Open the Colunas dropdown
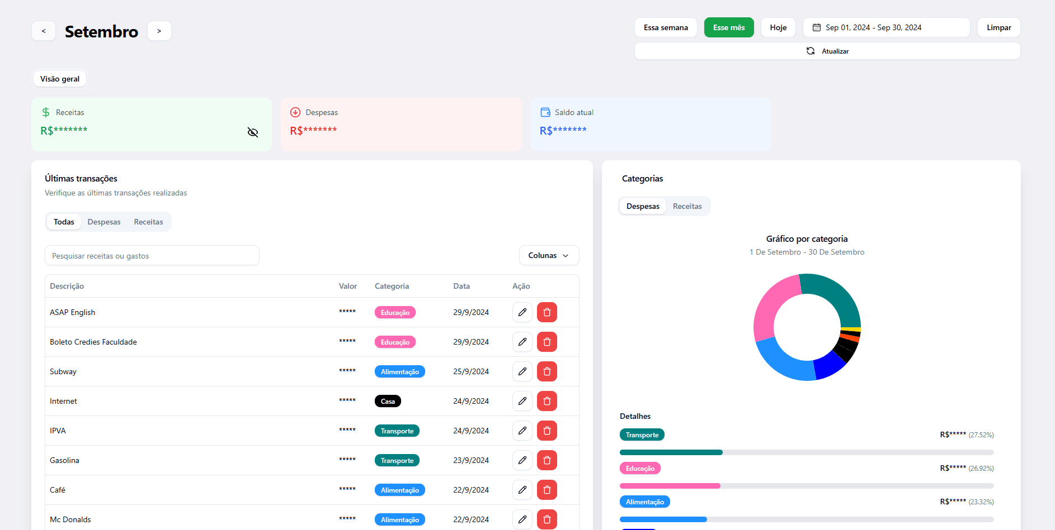1055x530 pixels. coord(549,255)
